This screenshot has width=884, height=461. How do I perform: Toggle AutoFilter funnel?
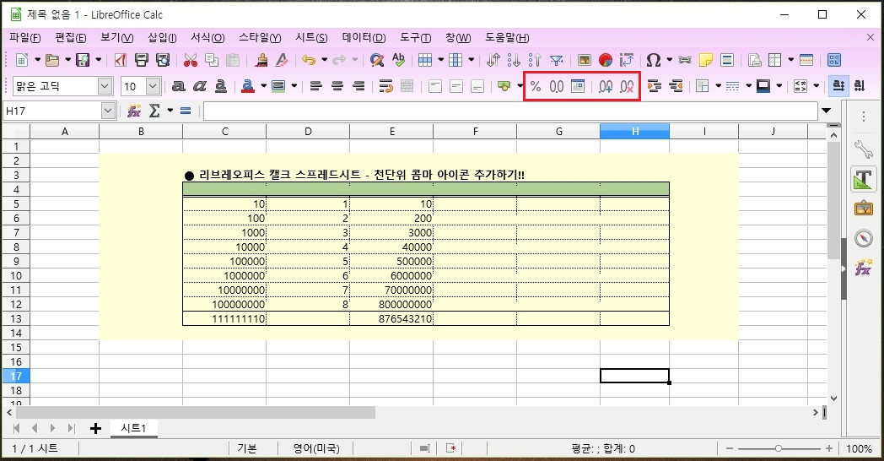(557, 60)
